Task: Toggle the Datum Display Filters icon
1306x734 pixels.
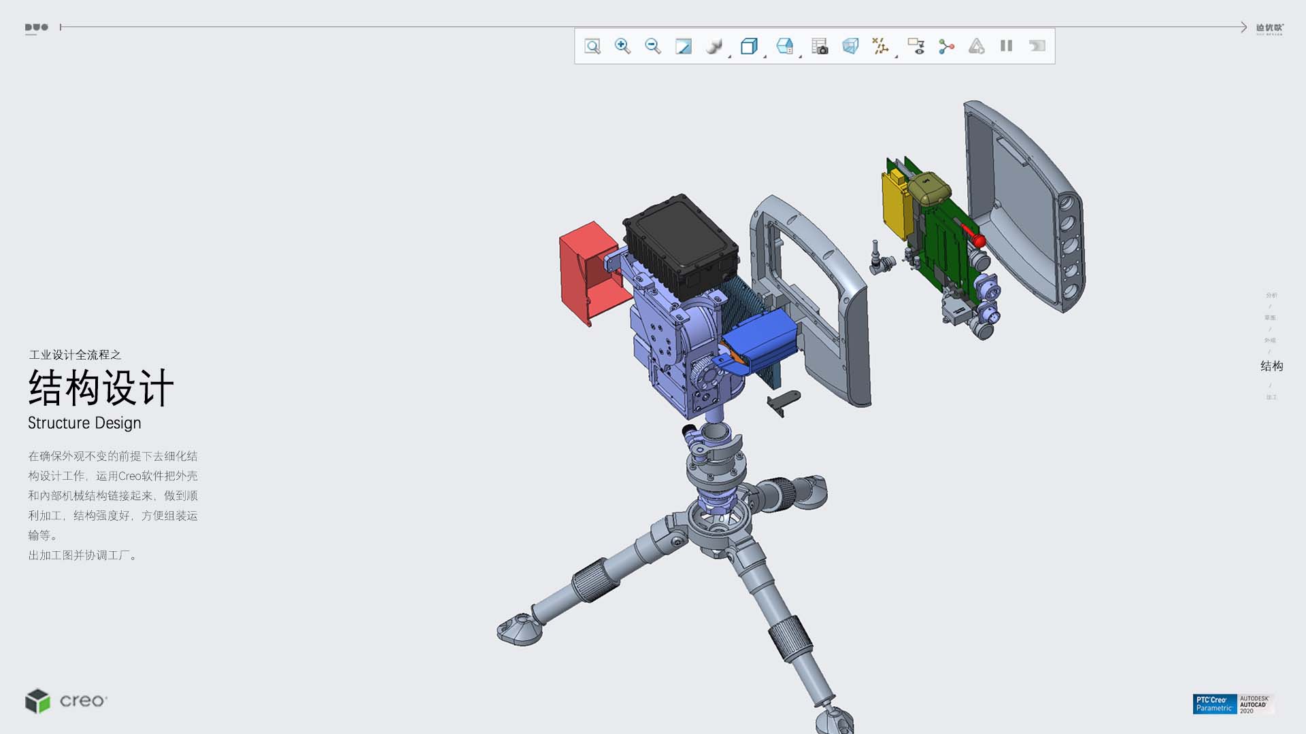Action: [x=880, y=46]
